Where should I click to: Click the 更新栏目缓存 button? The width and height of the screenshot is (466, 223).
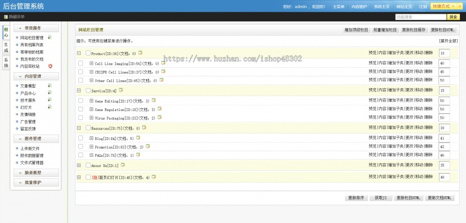click(x=414, y=30)
